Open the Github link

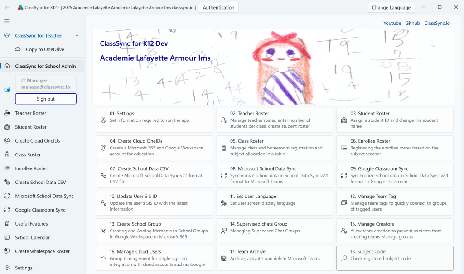coord(412,23)
